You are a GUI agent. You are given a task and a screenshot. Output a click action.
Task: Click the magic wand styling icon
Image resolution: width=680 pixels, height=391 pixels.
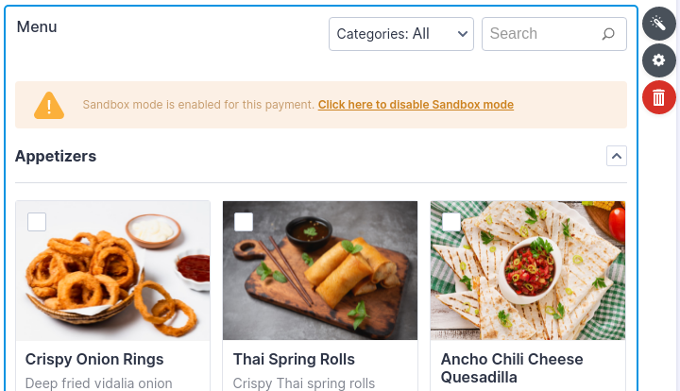tap(659, 23)
